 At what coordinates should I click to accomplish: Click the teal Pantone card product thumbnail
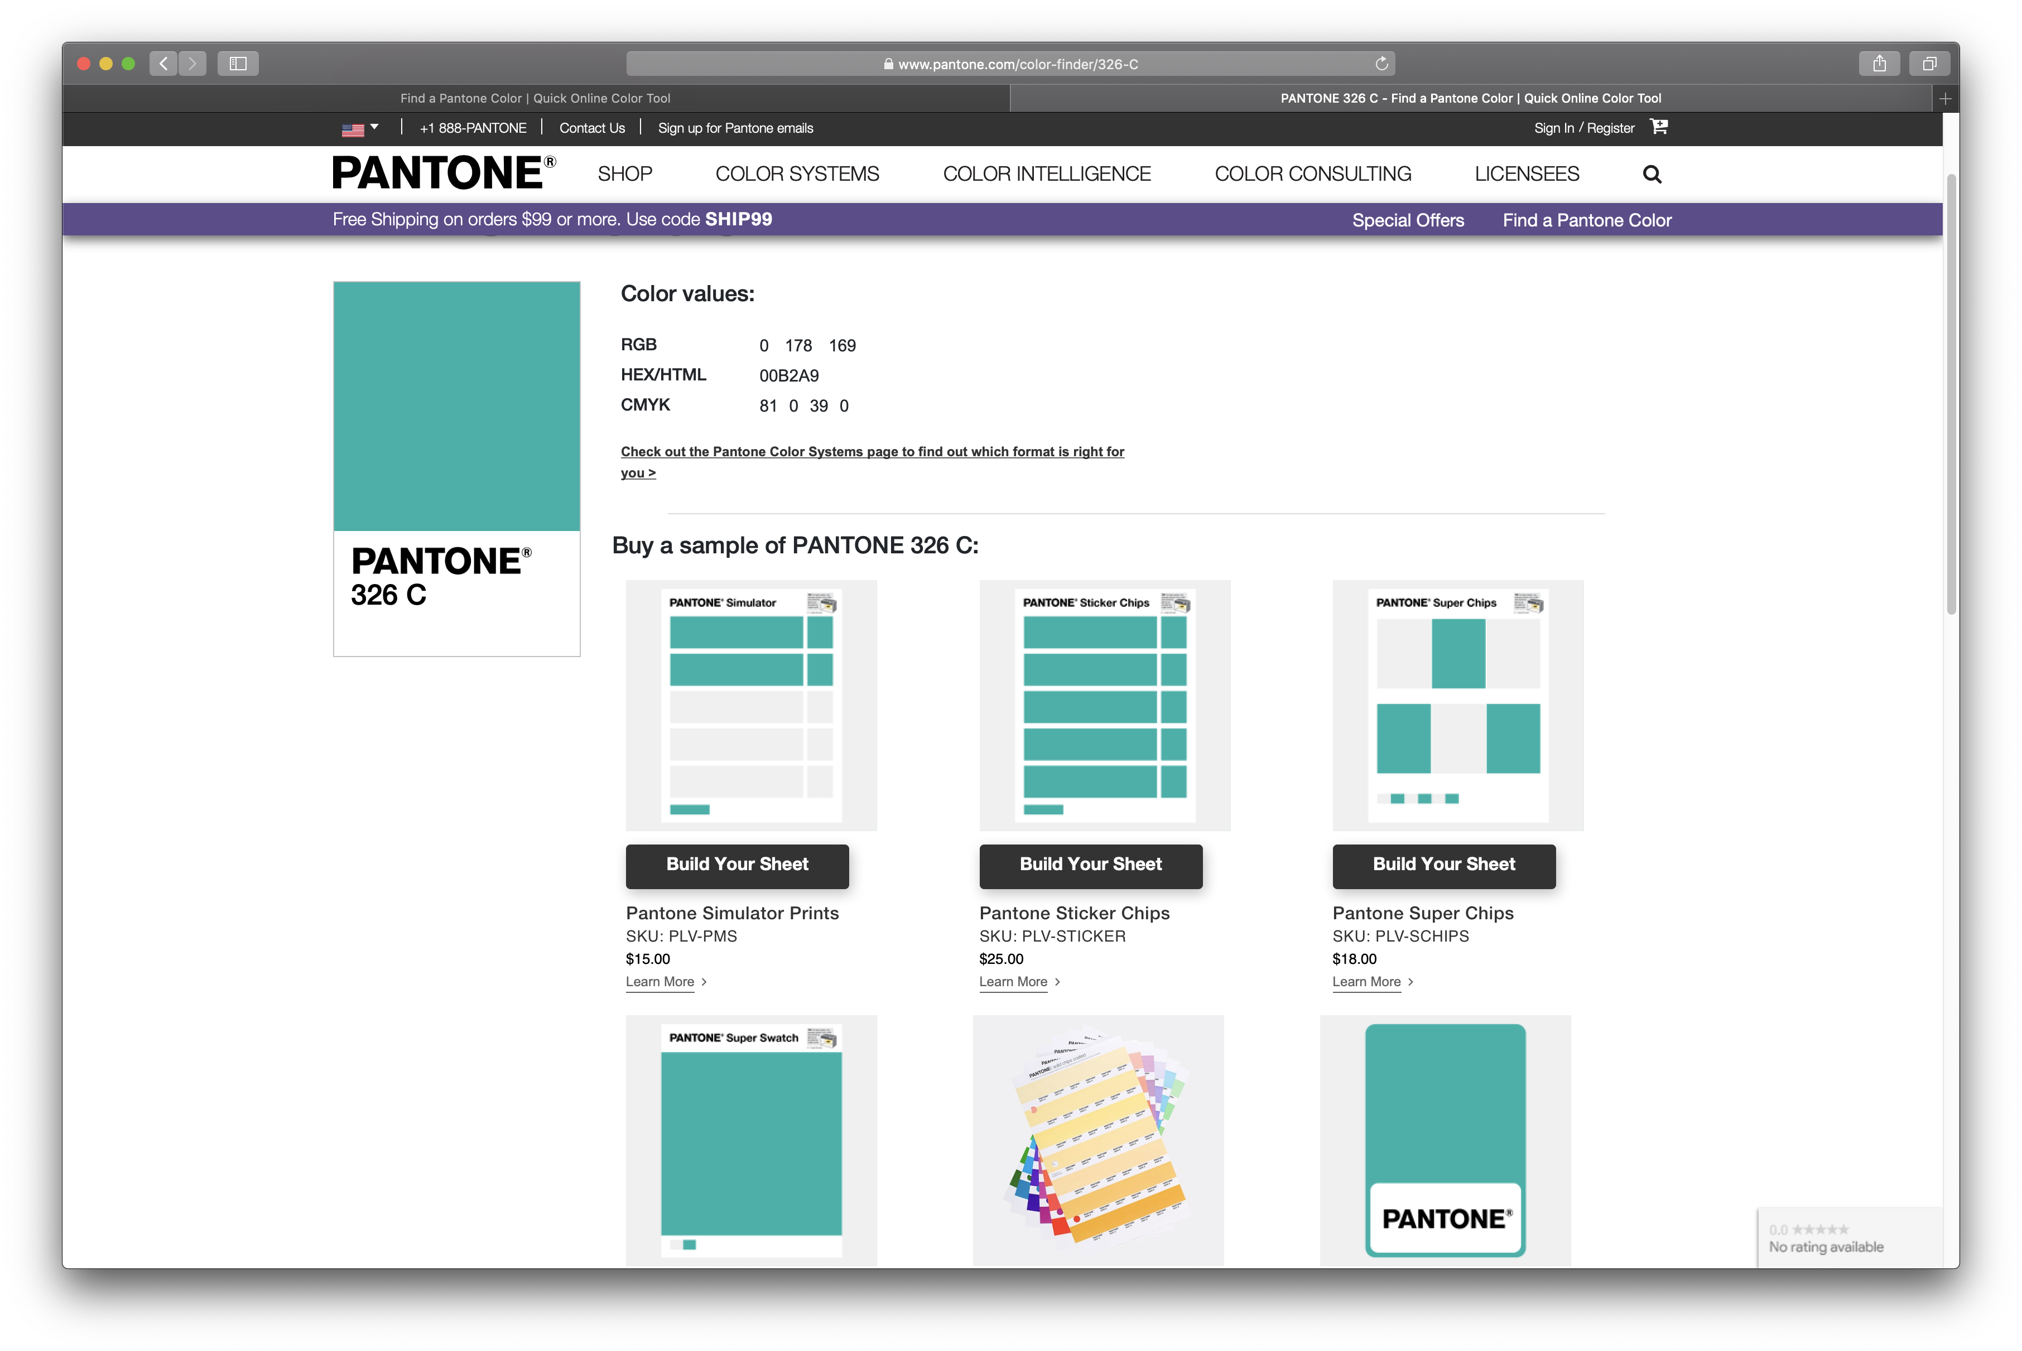coord(1445,1140)
